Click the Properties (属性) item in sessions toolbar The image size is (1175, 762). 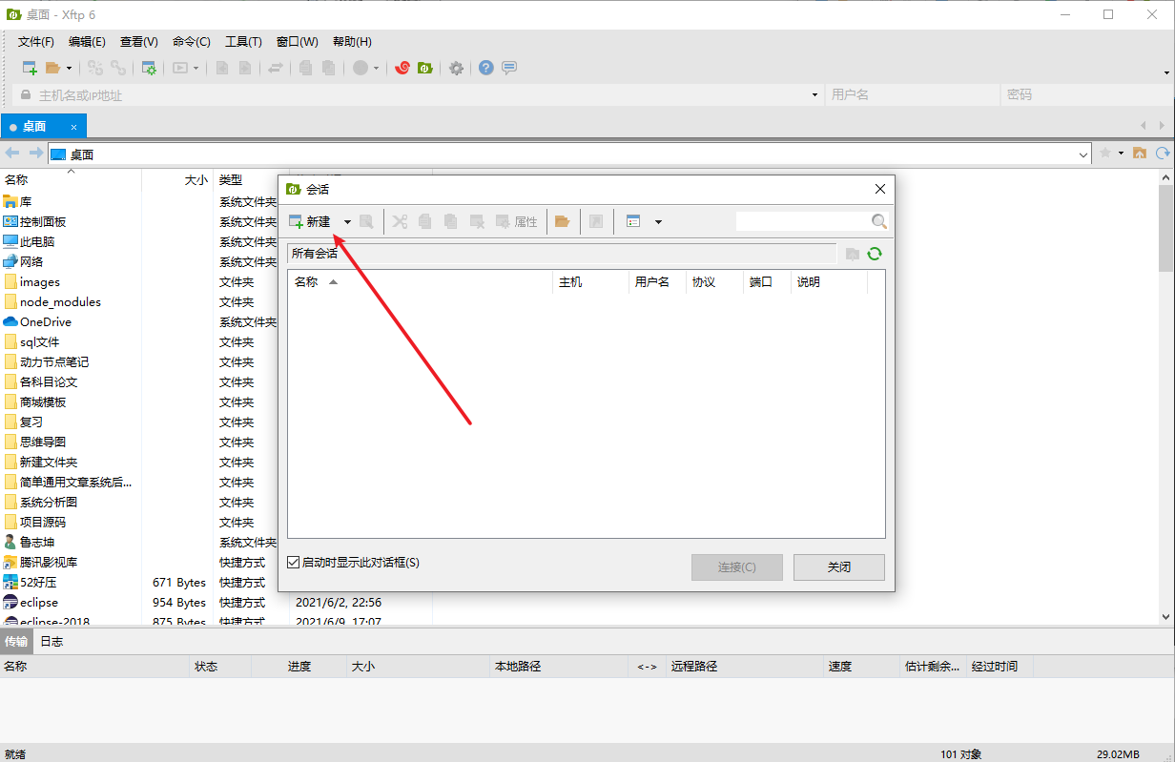click(516, 221)
